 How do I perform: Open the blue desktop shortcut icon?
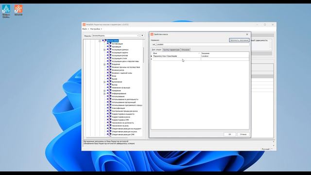pyautogui.click(x=6, y=9)
